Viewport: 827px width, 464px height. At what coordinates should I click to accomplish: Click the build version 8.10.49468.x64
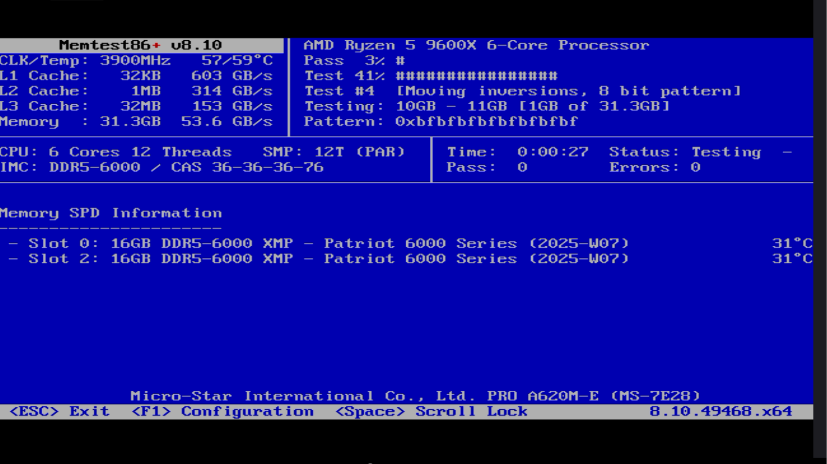pos(721,412)
